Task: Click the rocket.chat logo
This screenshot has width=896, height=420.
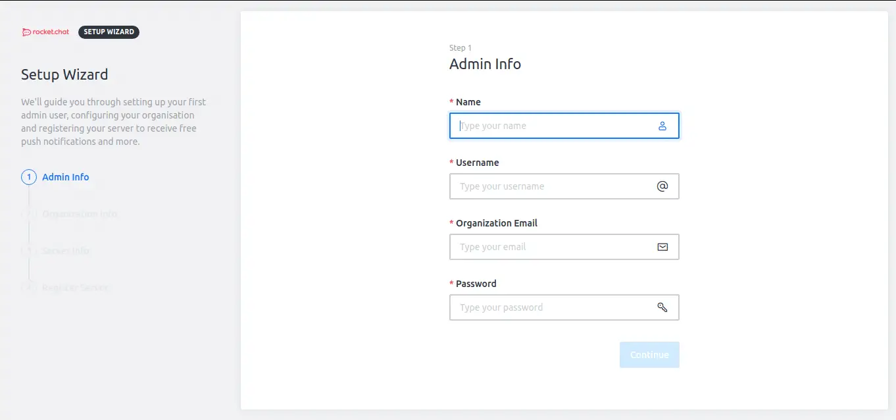Action: (45, 32)
